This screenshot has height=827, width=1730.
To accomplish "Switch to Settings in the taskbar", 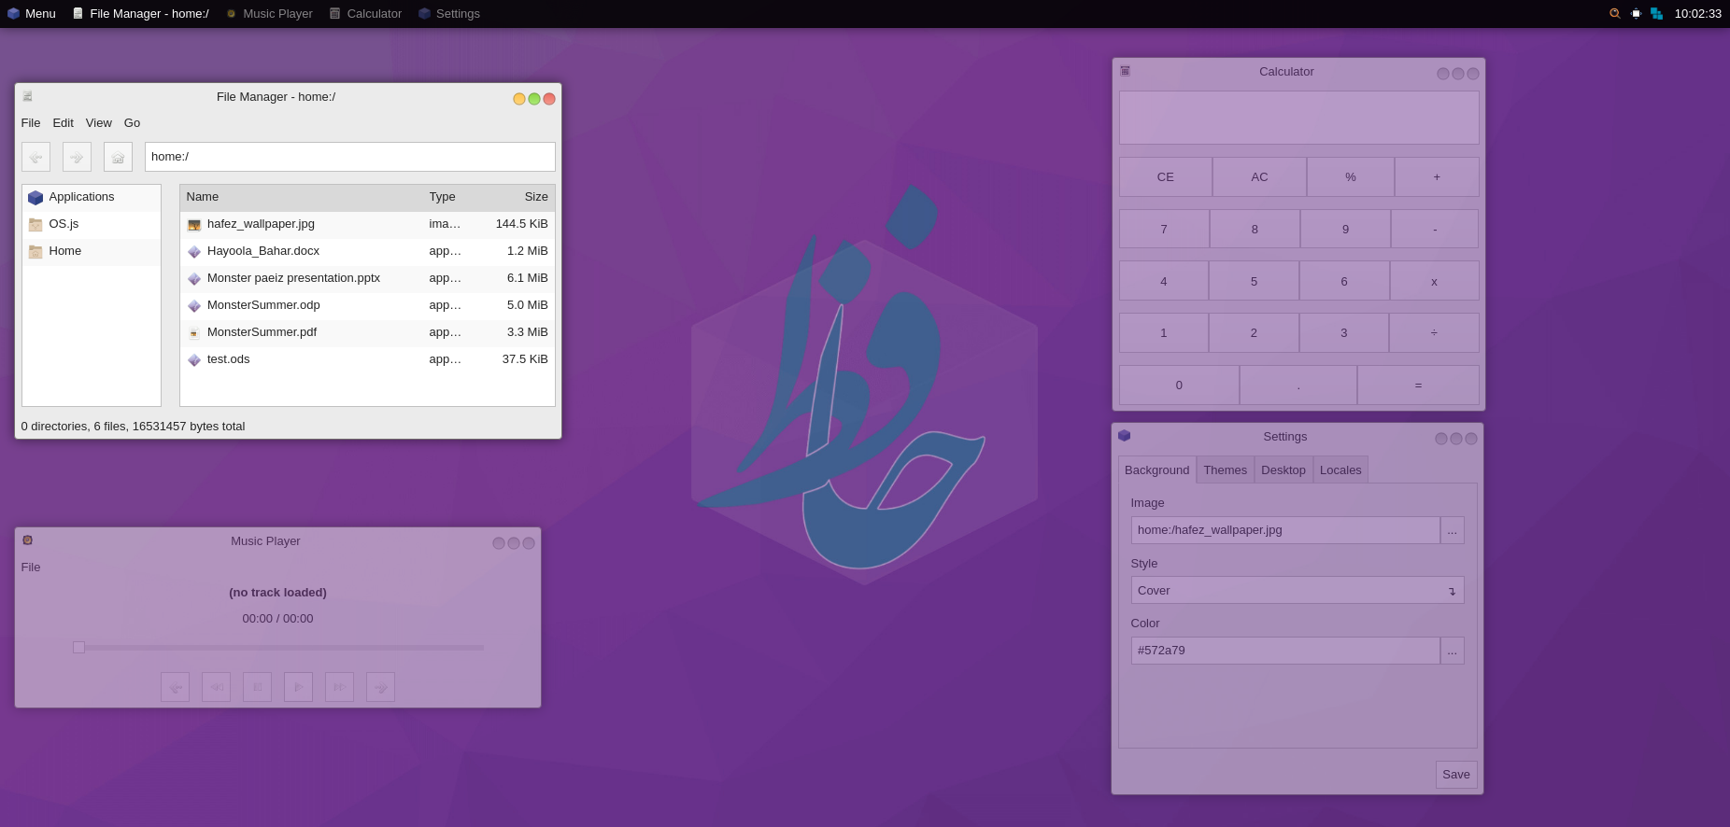I will [x=449, y=14].
